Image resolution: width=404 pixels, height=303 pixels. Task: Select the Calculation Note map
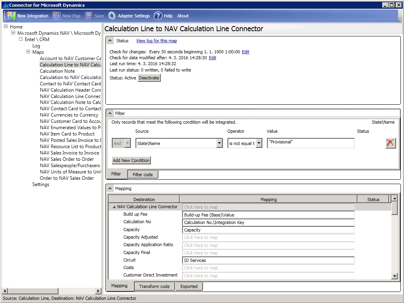tap(57, 71)
